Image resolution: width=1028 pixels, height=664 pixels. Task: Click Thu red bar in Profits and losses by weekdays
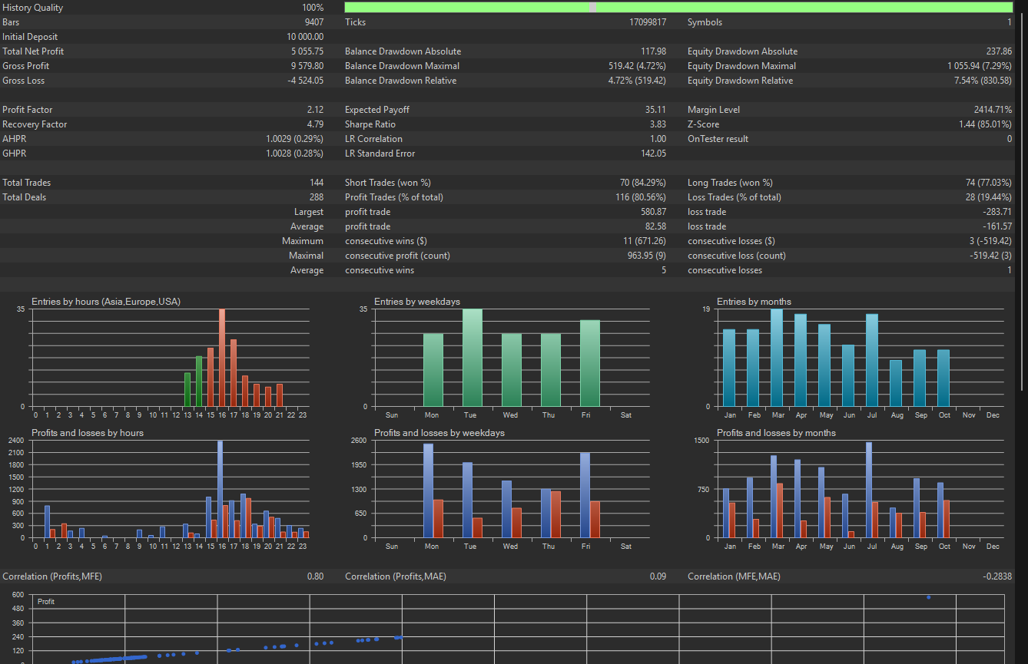[557, 514]
